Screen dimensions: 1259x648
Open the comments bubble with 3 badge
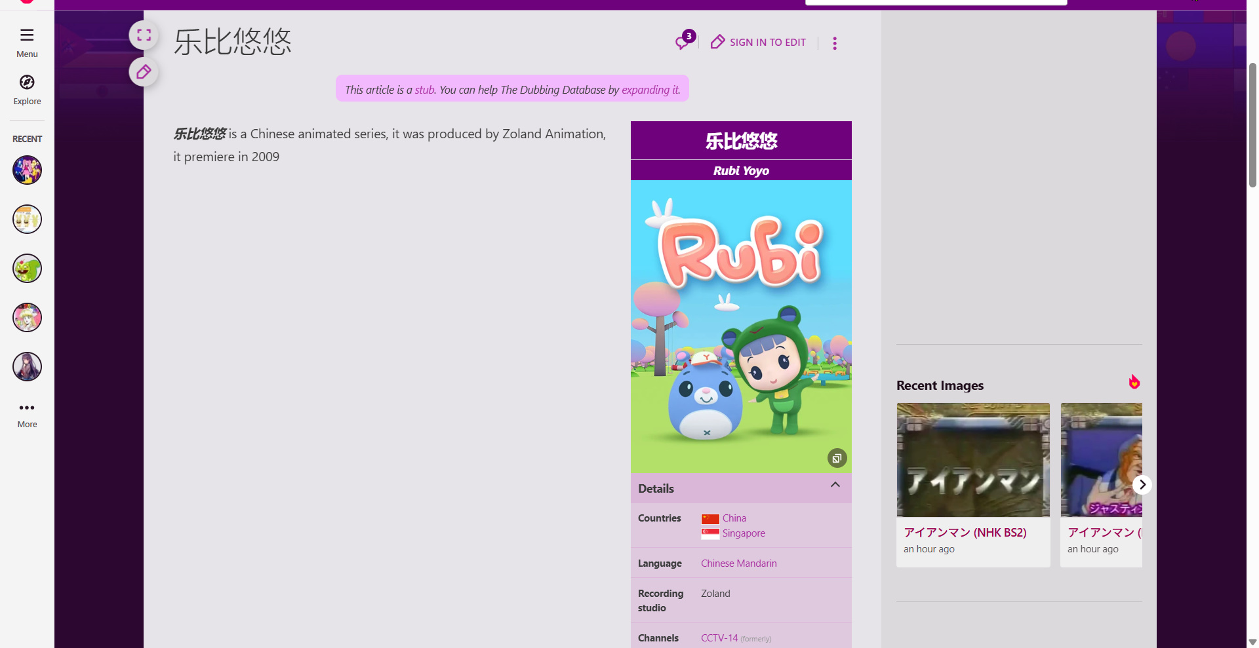pyautogui.click(x=685, y=41)
